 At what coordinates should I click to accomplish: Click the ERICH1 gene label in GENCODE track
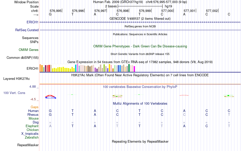pos(32,22)
